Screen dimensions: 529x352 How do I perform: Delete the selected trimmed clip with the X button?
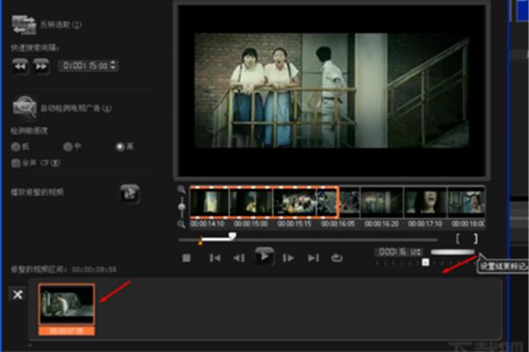[18, 295]
